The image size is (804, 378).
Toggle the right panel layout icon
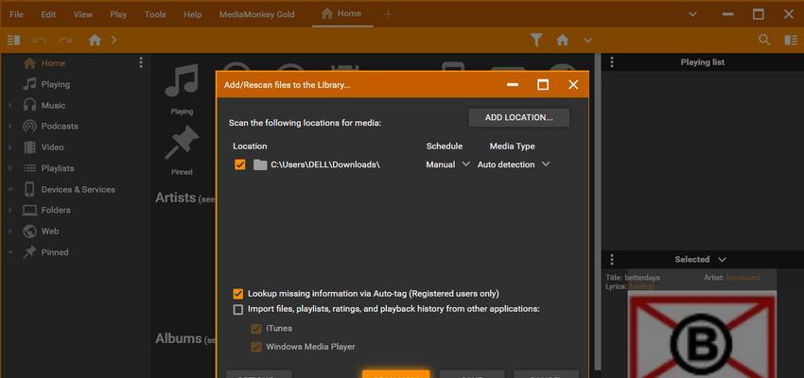[791, 40]
